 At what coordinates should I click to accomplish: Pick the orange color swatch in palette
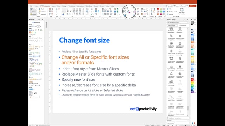[x=192, y=42]
